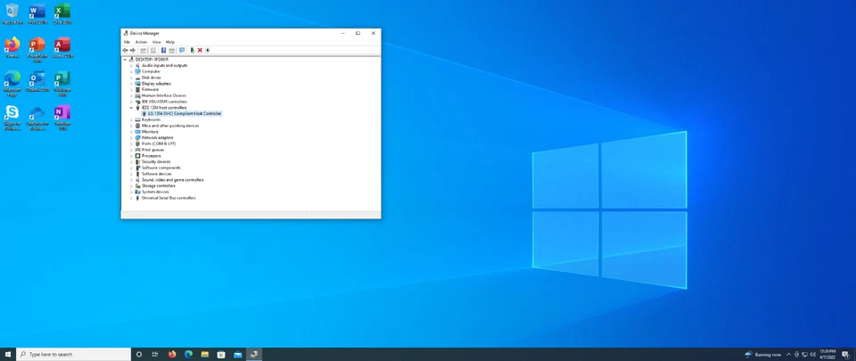Screen dimensions: 856x361
Task: Select the Word 2016 desktop shortcut
Action: tap(37, 13)
